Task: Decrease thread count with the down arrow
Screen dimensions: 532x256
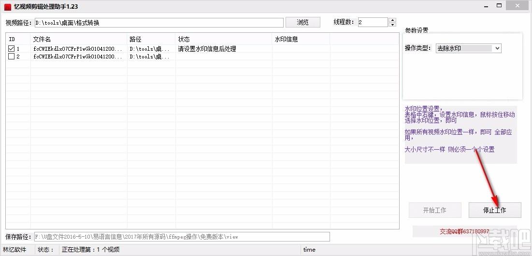Action: 392,25
